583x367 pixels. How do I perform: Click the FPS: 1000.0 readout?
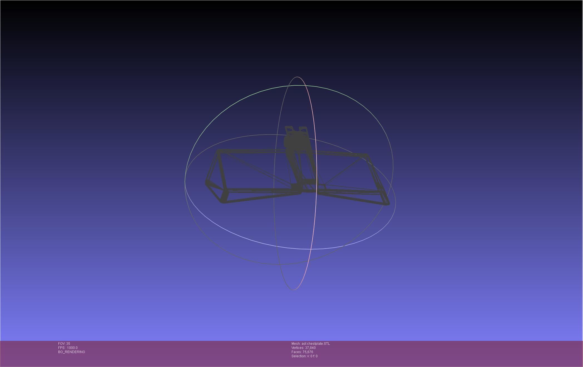pos(68,348)
